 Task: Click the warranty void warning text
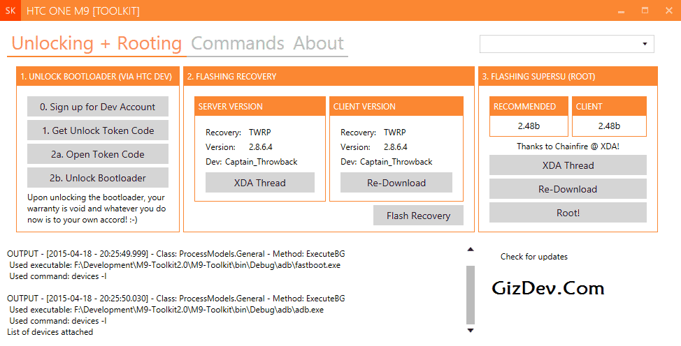[96, 209]
